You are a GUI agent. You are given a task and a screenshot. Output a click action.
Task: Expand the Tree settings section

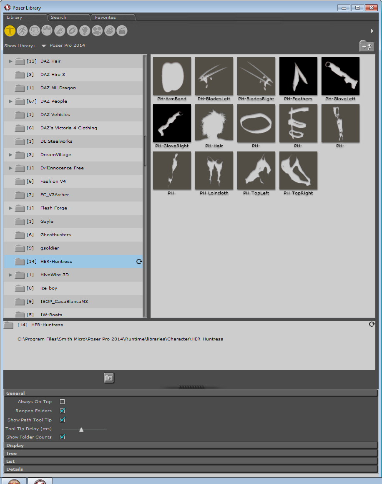click(x=191, y=453)
